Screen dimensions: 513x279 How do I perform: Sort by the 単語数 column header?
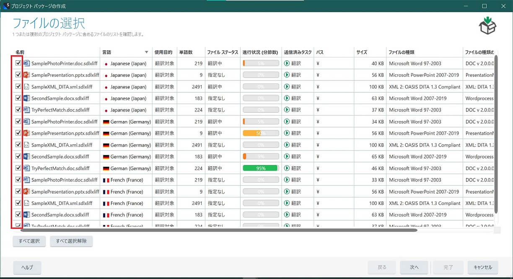[x=186, y=52]
